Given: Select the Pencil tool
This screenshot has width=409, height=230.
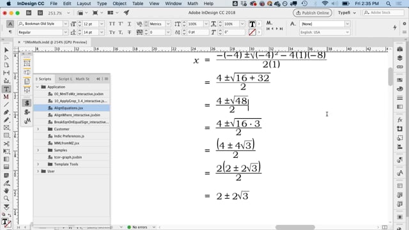Looking at the screenshot, I should pyautogui.click(x=6, y=120).
